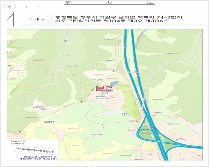Image resolution: width=209 pixels, height=167 pixels.
Task: Click the green road marker at left map edge
Action: click(9, 66)
